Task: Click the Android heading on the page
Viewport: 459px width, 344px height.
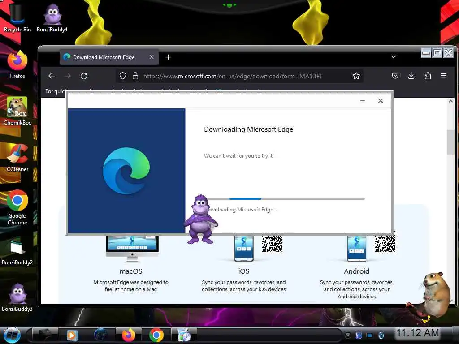Action: click(x=356, y=271)
